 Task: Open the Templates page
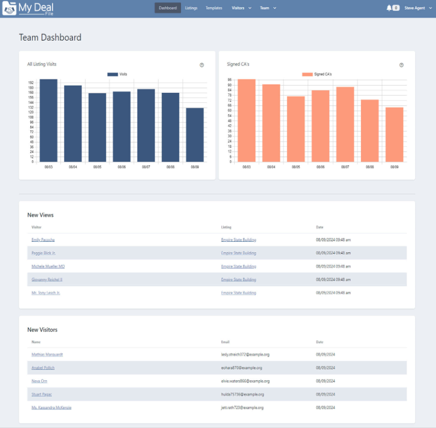tap(214, 8)
